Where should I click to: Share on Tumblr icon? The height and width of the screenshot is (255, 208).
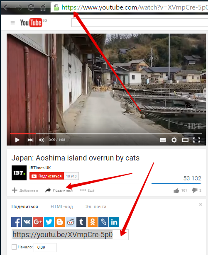click(x=81, y=222)
